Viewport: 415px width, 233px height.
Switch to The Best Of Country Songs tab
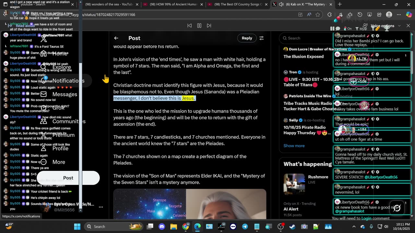pos(238,5)
